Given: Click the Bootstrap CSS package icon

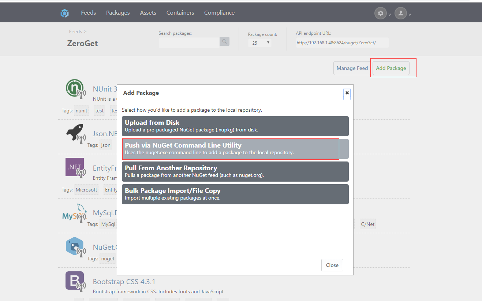Looking at the screenshot, I should pyautogui.click(x=75, y=281).
